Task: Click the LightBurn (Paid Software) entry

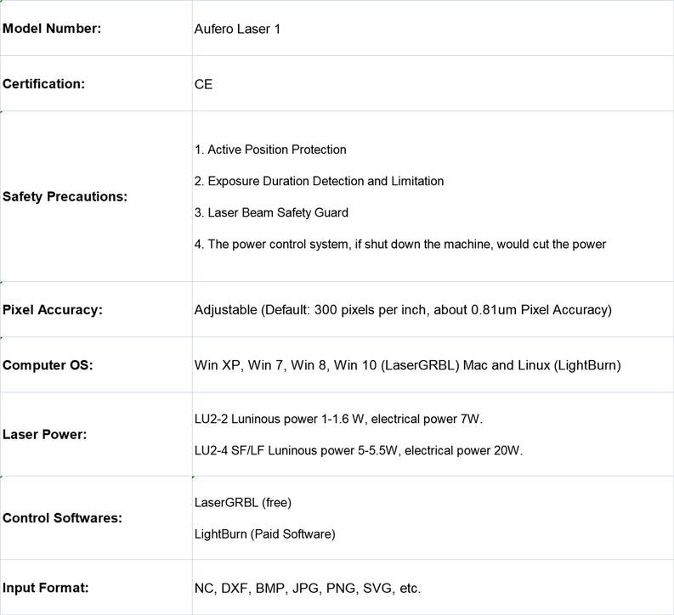Action: pyautogui.click(x=264, y=533)
